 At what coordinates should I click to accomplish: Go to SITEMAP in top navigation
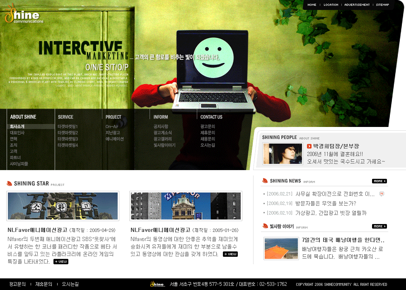tap(382, 5)
